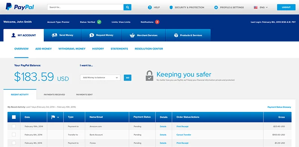This screenshot has width=299, height=147.
Task: Click the Merchant Services basket icon
Action: (132, 35)
